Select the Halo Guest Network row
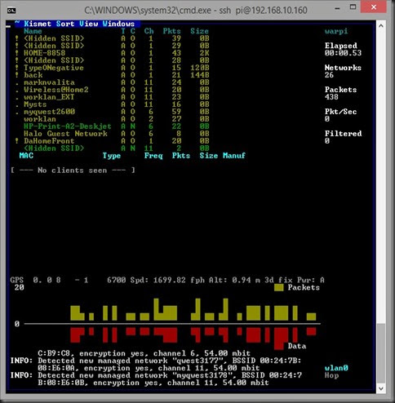This screenshot has width=395, height=403. click(x=113, y=134)
